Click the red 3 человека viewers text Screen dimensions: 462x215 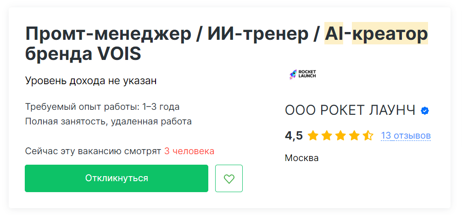tap(189, 151)
